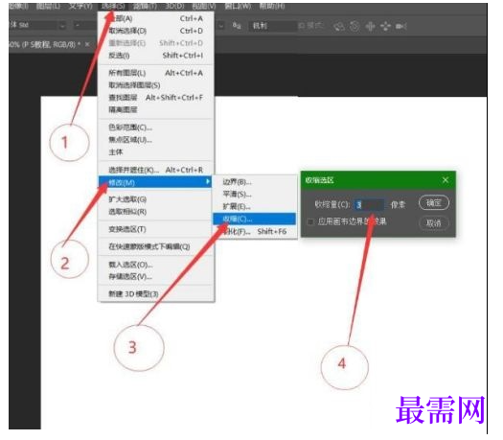Click the 3D pan move icon

pos(370,26)
